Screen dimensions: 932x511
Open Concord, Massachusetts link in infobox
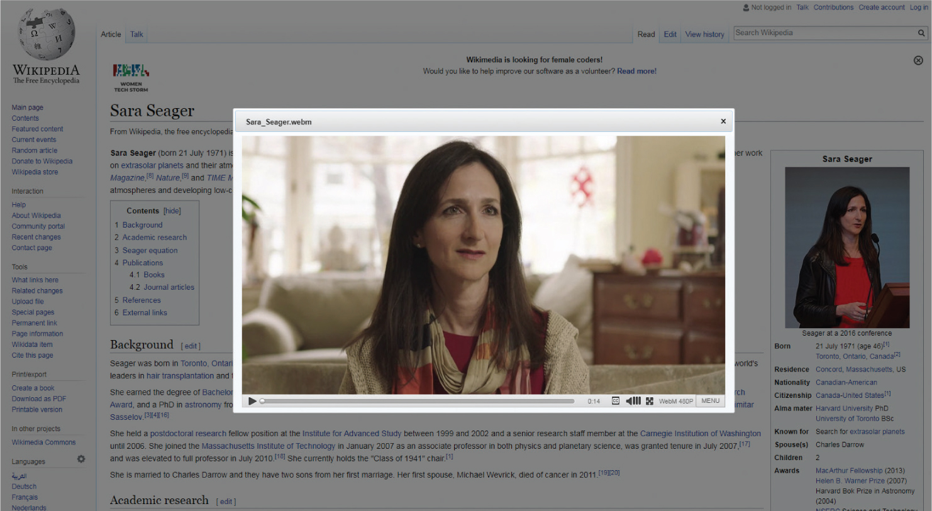pyautogui.click(x=855, y=369)
